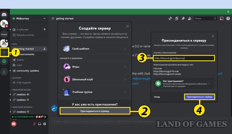Click the Сервер folder icon in sidebar
This screenshot has height=134, width=232.
coord(4,34)
